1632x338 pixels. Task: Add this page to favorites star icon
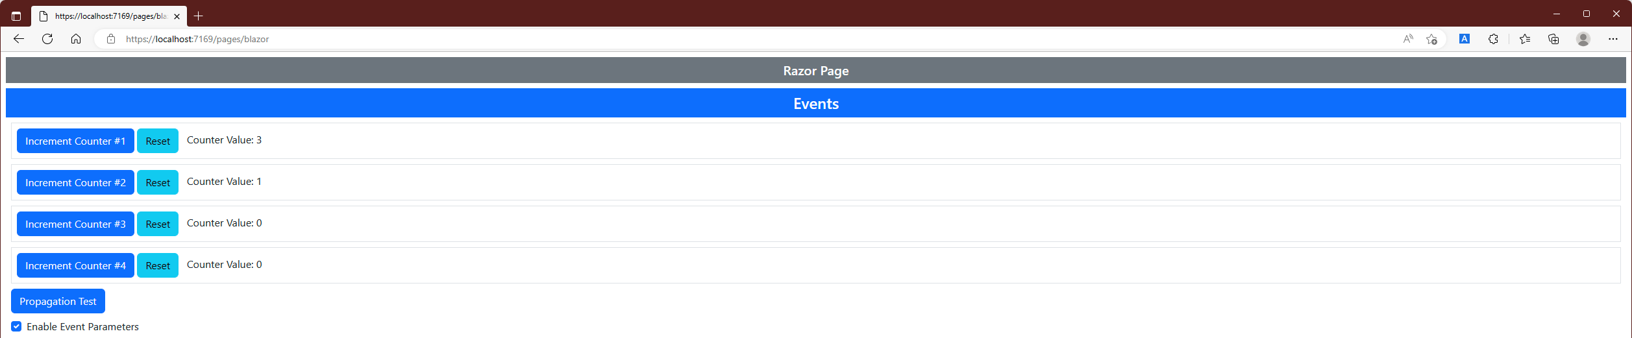coord(1431,39)
